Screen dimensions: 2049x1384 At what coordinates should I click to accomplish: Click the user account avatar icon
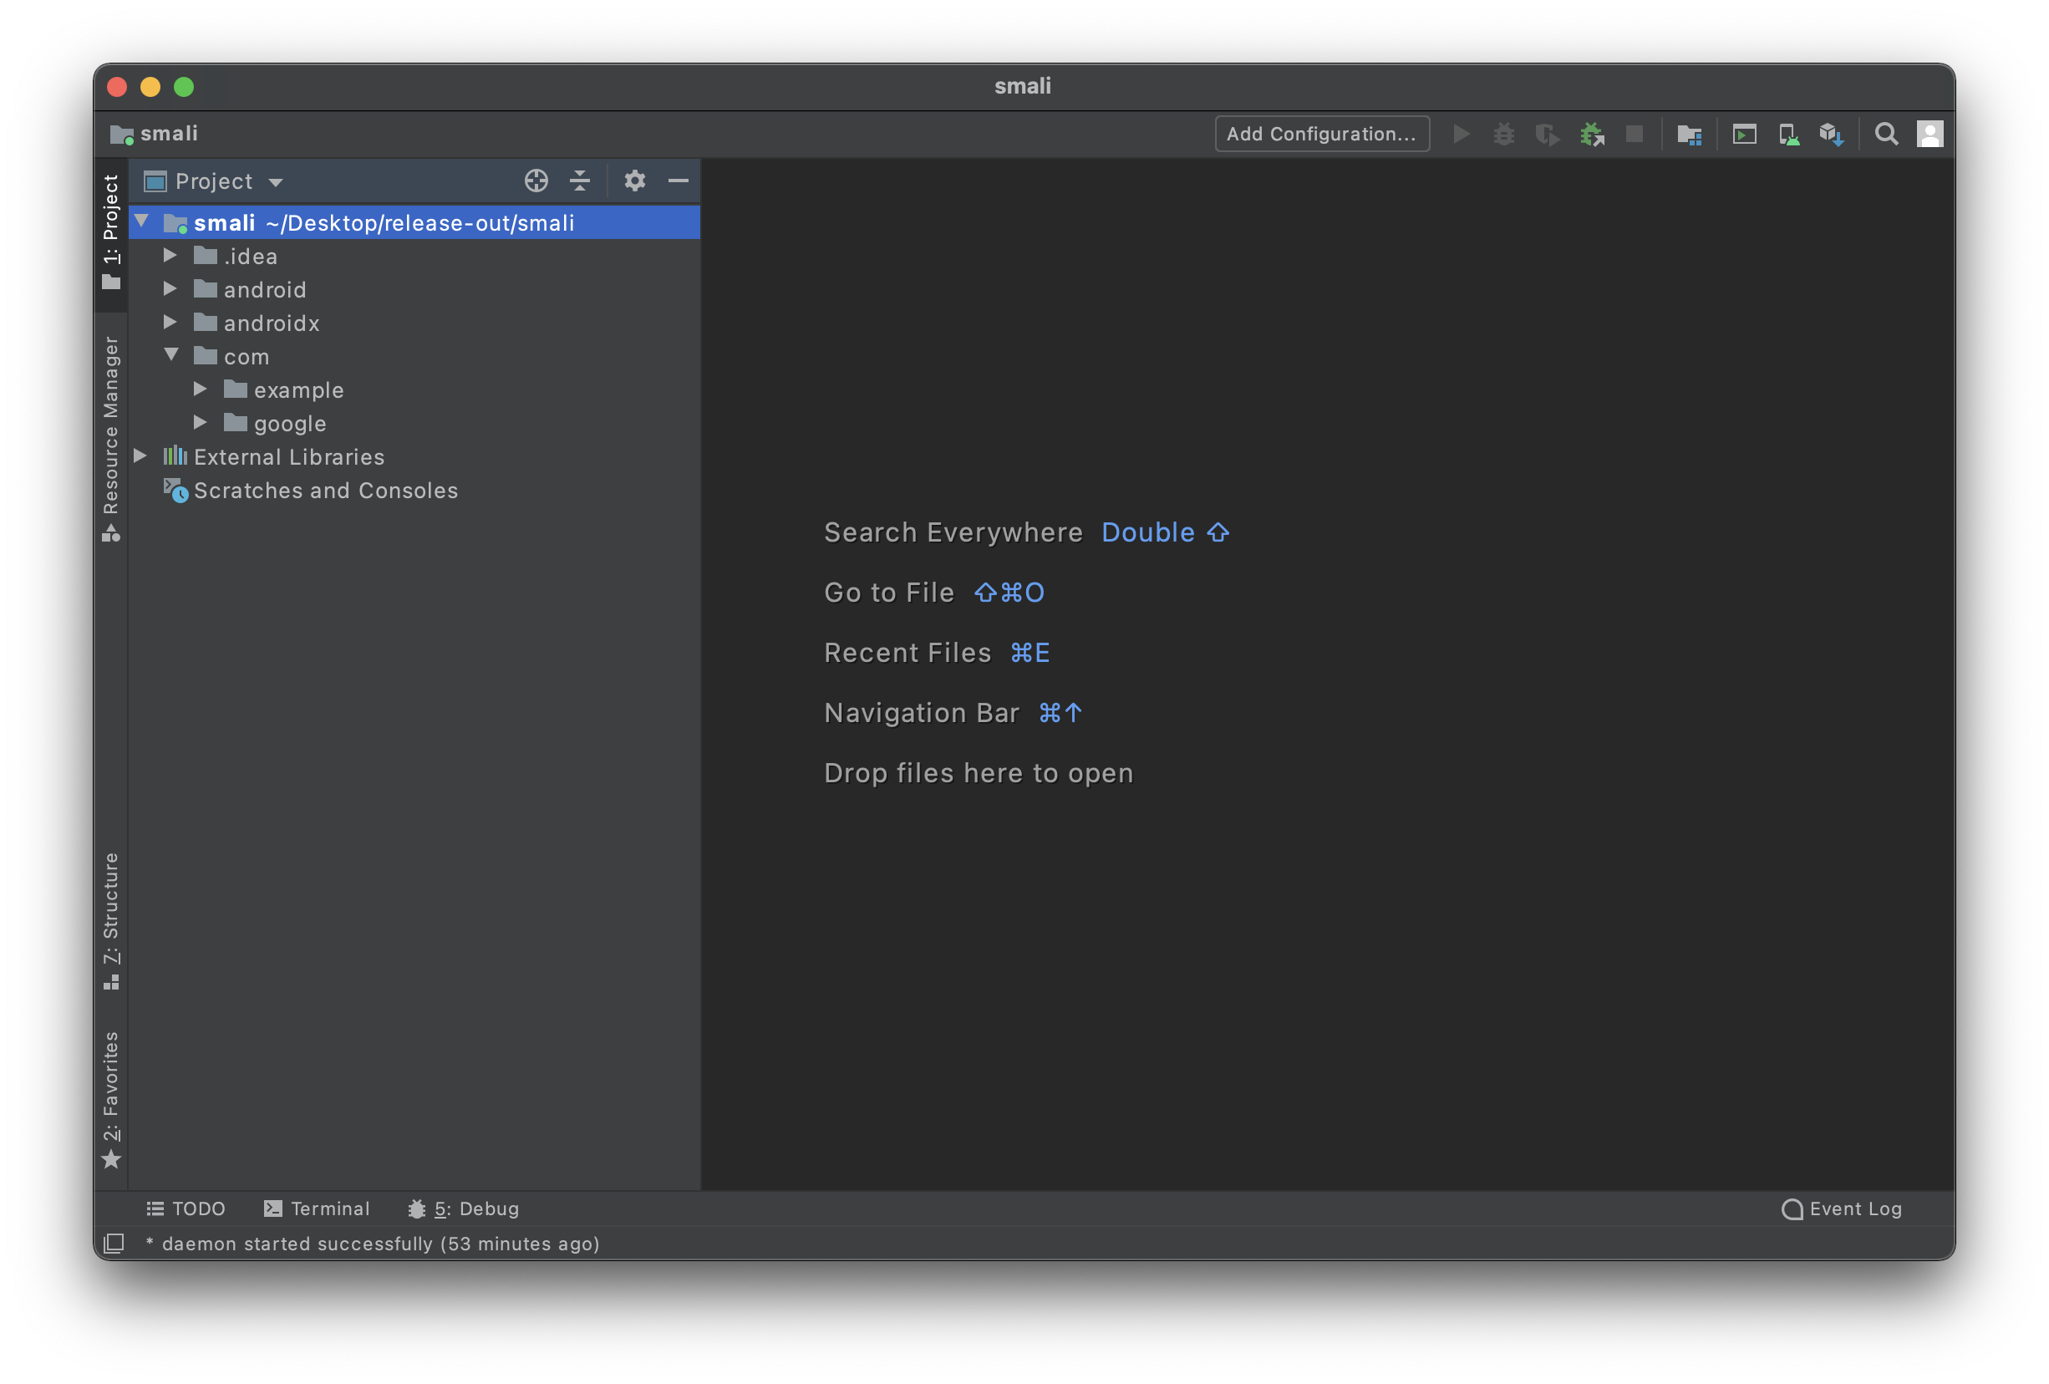(1930, 134)
